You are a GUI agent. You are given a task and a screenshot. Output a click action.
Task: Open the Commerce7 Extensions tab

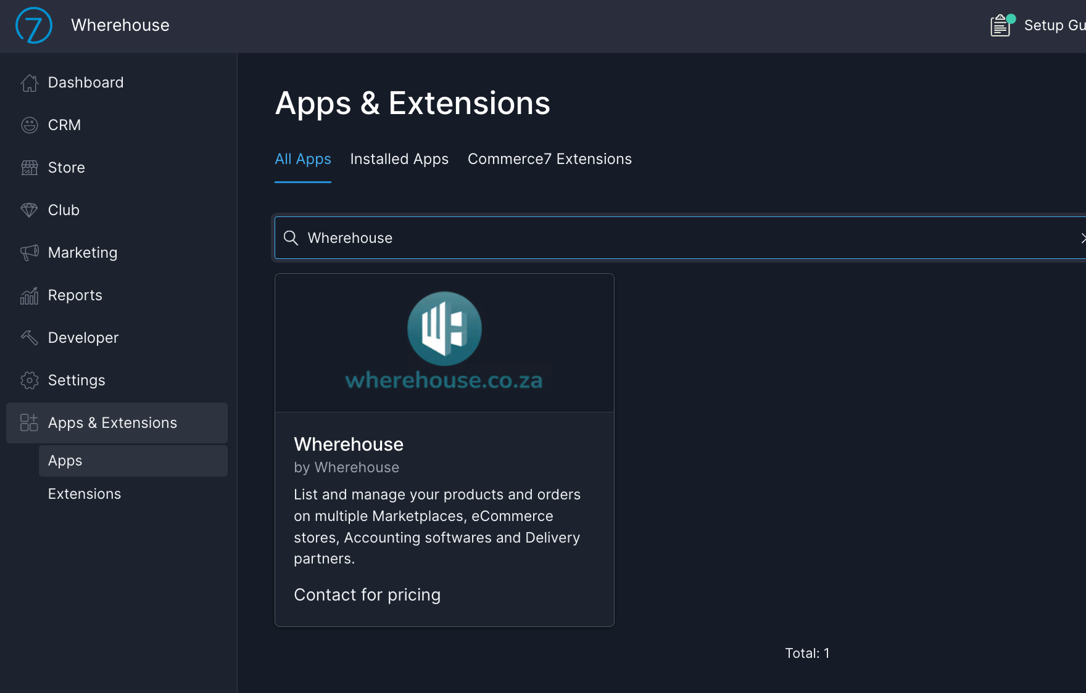coord(549,159)
